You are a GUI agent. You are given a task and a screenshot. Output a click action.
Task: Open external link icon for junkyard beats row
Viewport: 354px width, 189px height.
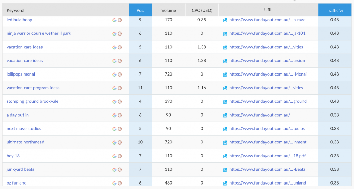(225, 170)
